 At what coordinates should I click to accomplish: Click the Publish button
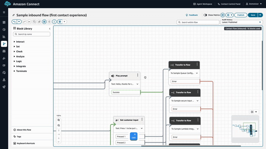241,15
